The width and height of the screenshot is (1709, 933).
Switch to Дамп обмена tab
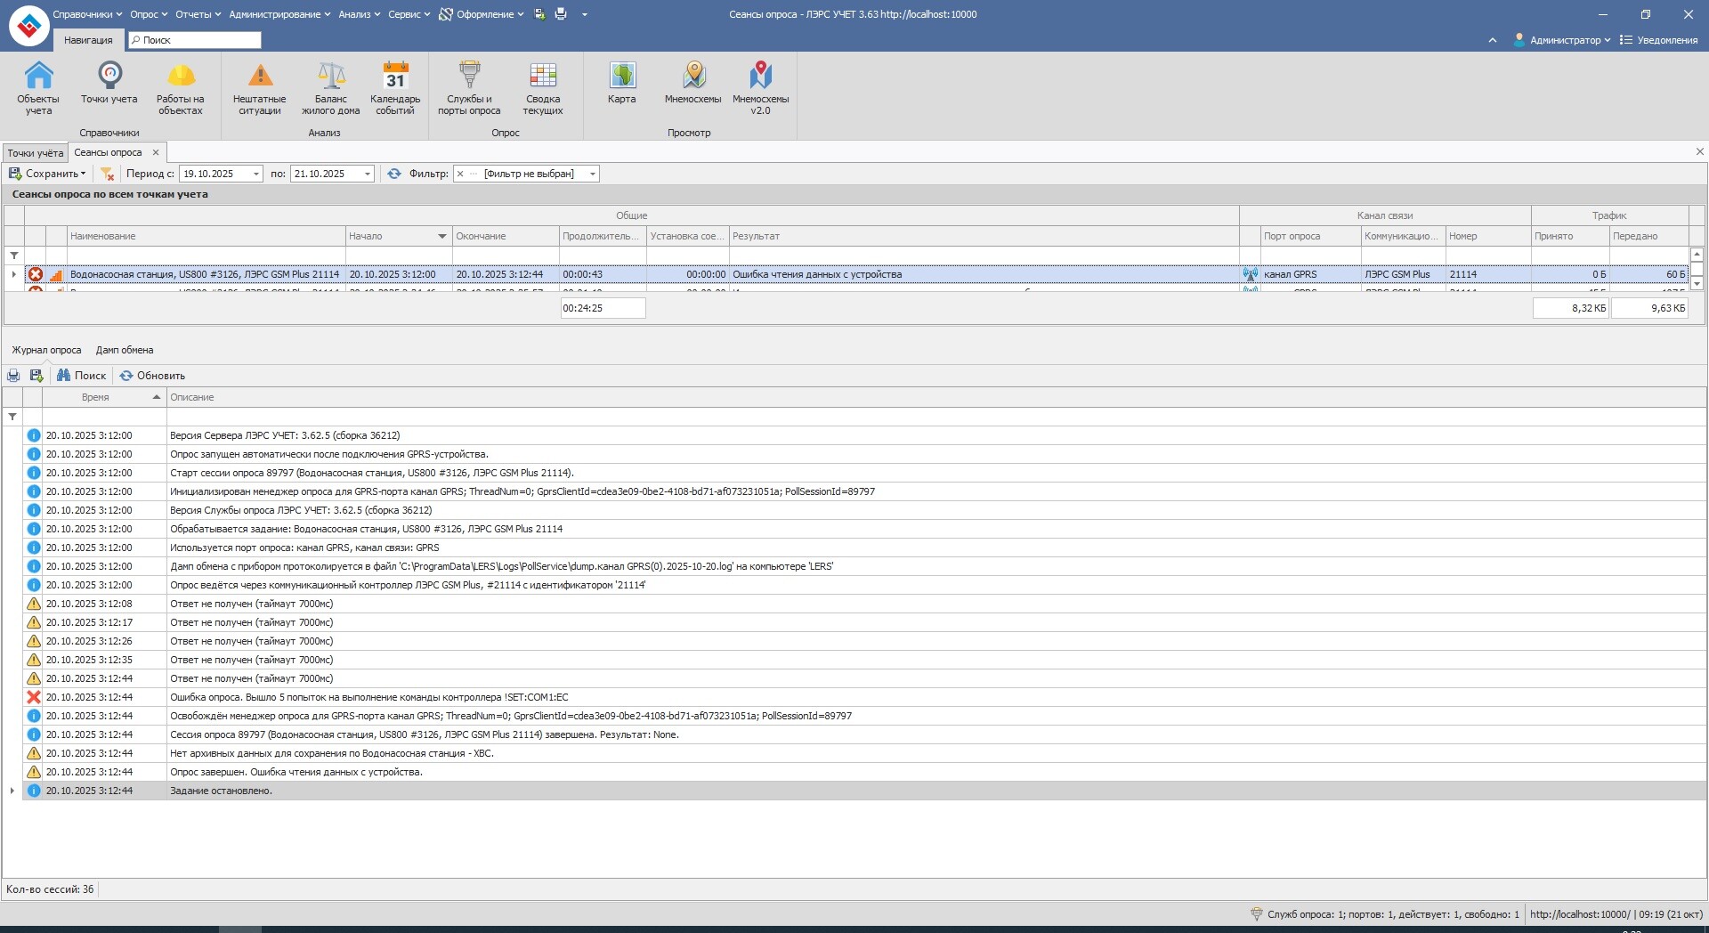click(125, 351)
